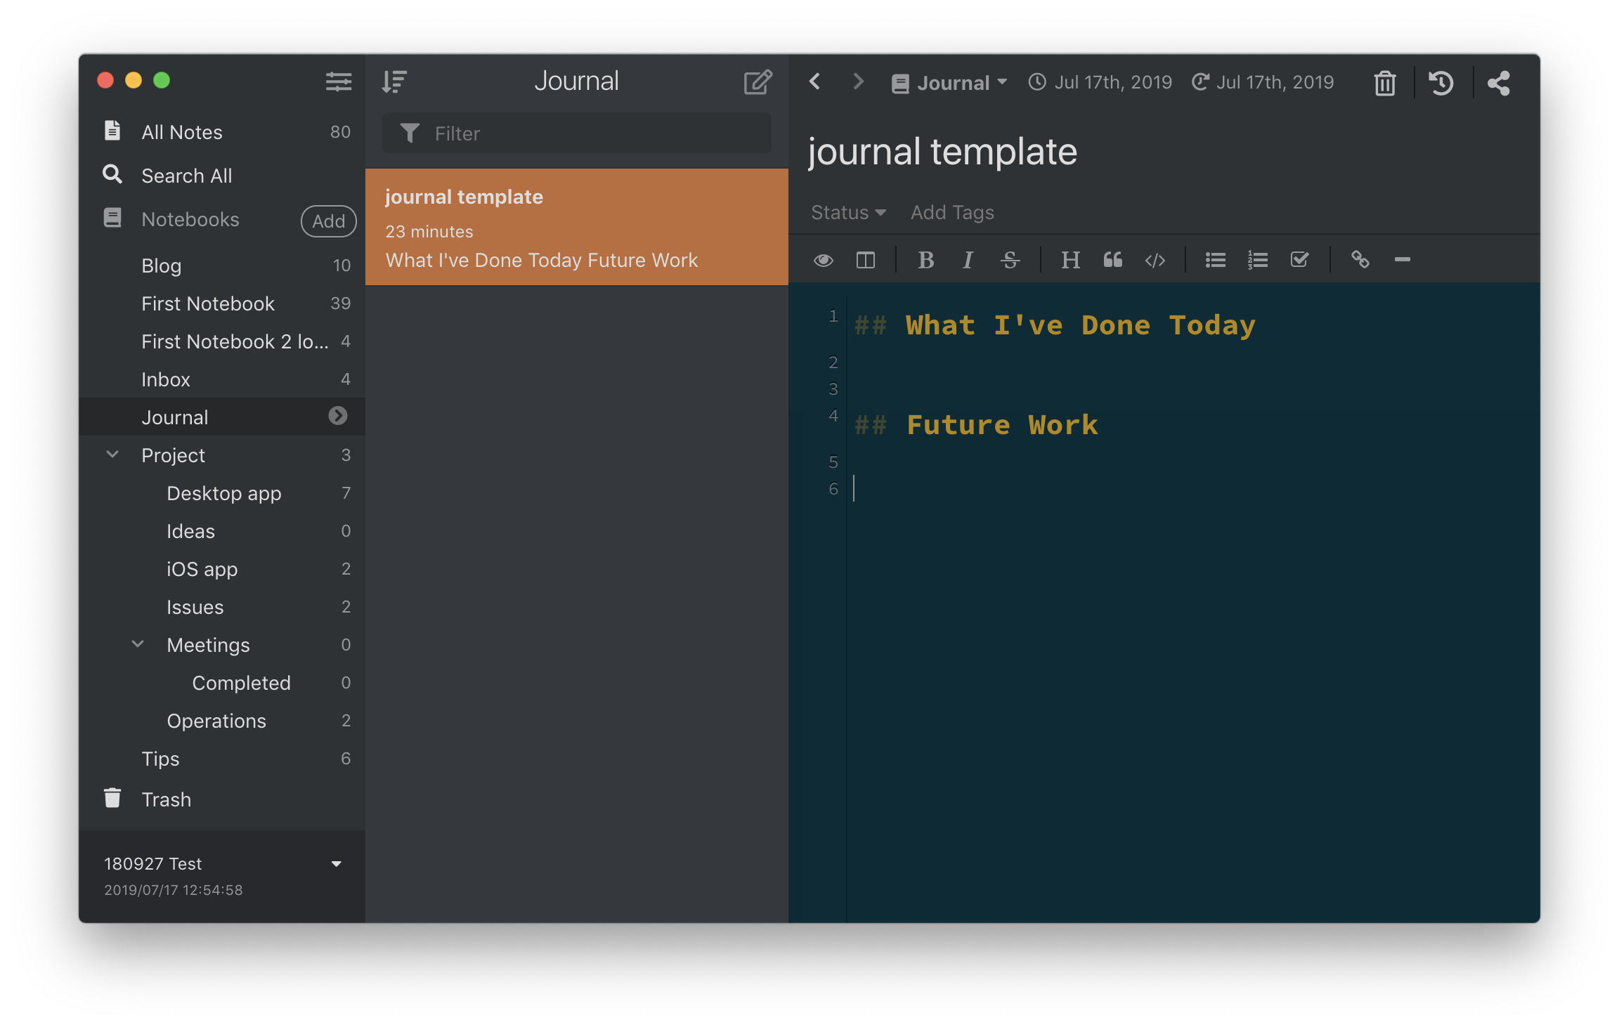Click the Strikethrough formatting icon

coord(1011,259)
